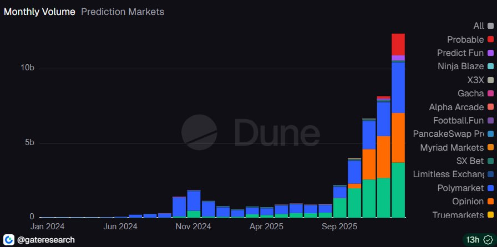Select the Alpha Arcade legend label

pyautogui.click(x=457, y=107)
